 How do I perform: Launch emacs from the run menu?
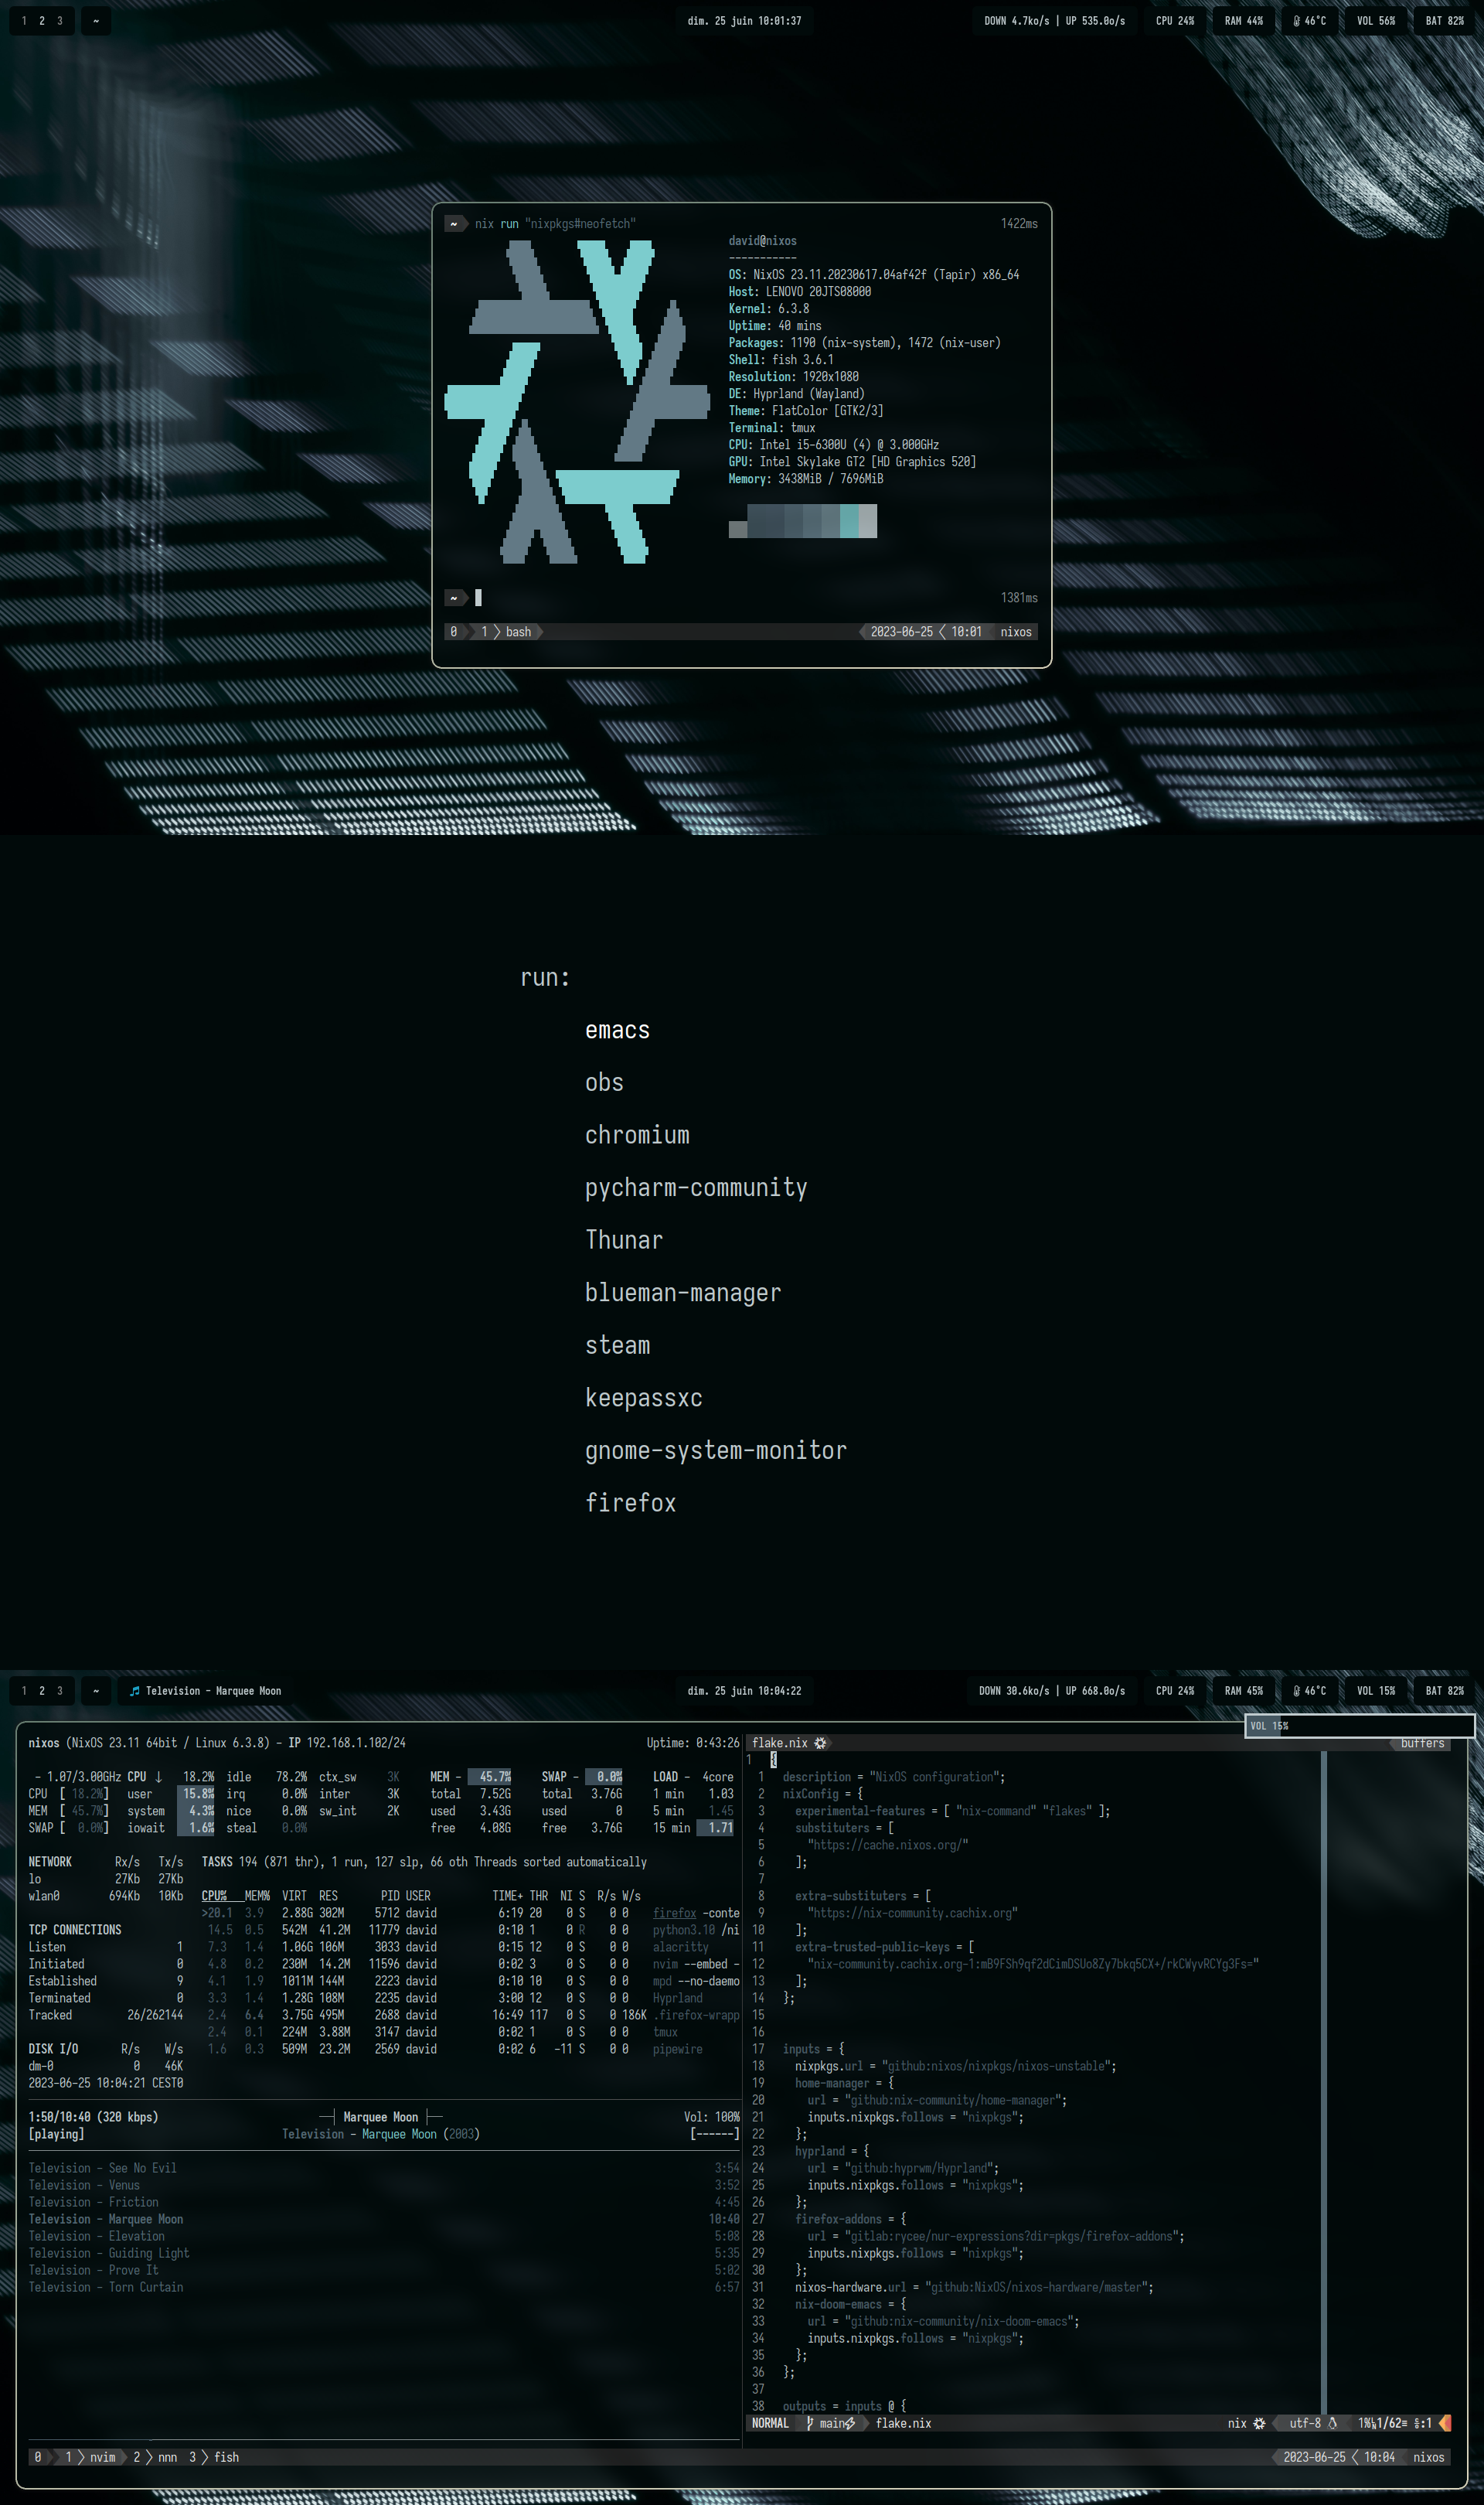[617, 1030]
